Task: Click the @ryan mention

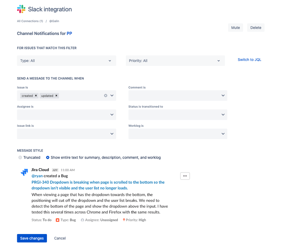Action: (37, 176)
